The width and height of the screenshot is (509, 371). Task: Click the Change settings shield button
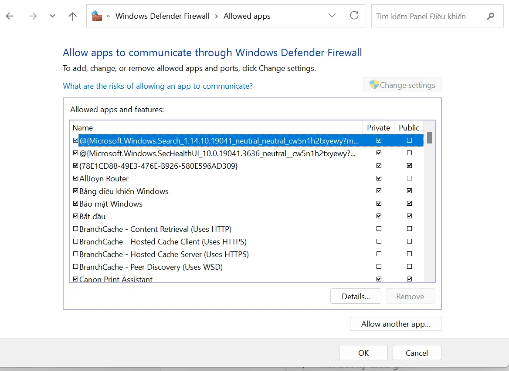(x=402, y=85)
